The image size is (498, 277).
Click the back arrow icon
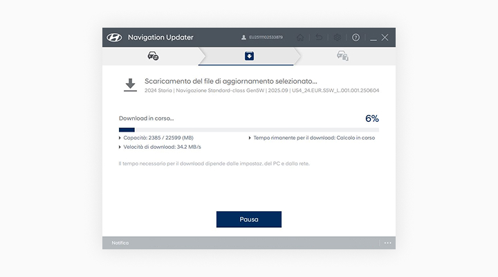319,37
